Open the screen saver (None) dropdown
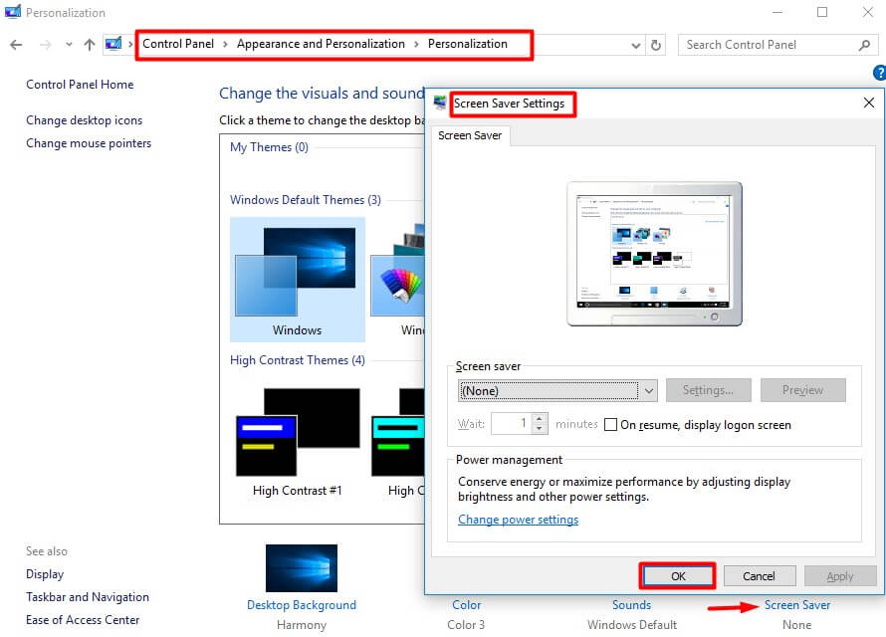Image resolution: width=886 pixels, height=637 pixels. [557, 391]
